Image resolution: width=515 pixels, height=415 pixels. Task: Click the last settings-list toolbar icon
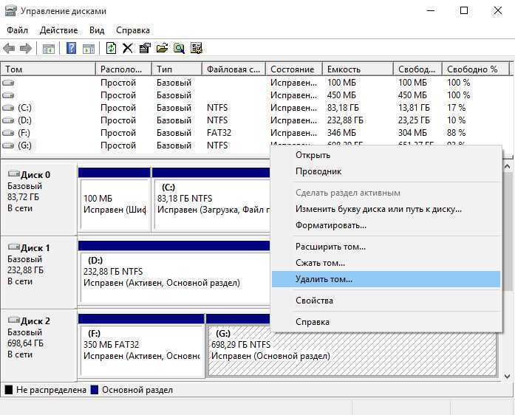[197, 48]
